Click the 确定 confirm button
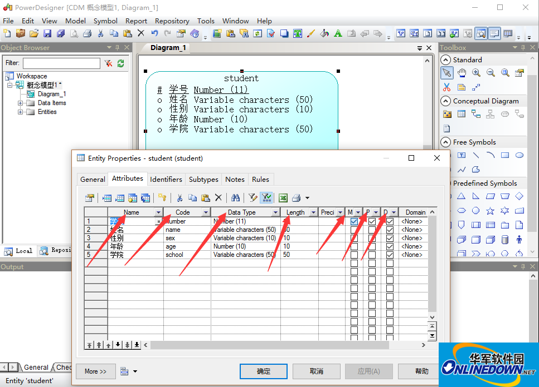Screen dimensions: 539x387 click(x=264, y=371)
